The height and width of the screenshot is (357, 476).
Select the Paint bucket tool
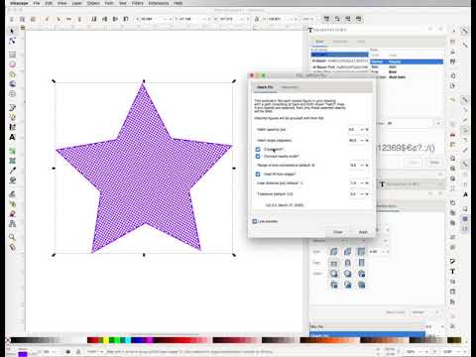click(12, 180)
